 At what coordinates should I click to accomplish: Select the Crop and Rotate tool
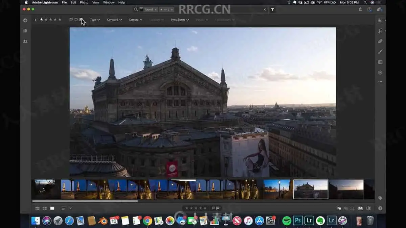pyautogui.click(x=380, y=31)
